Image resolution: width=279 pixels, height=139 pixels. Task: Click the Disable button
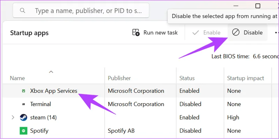[x=247, y=33]
